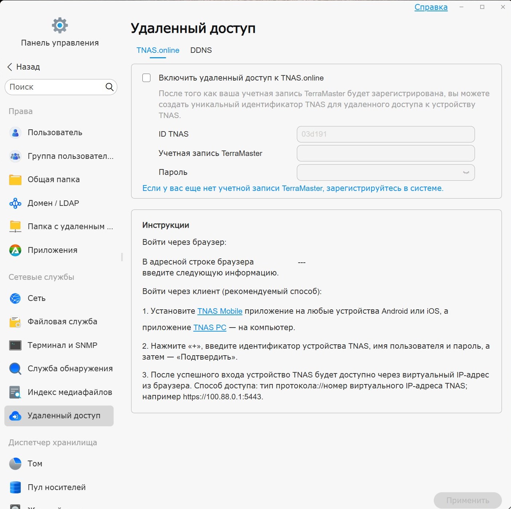
Task: Click the Диспетчер хранилища section label
Action: [x=53, y=443]
